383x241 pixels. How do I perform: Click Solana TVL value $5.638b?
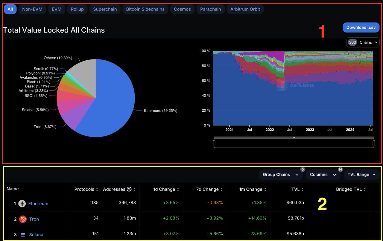(295, 234)
